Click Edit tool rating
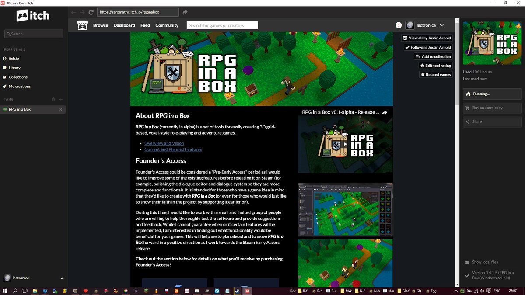 point(435,66)
